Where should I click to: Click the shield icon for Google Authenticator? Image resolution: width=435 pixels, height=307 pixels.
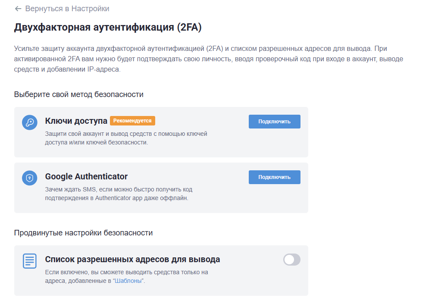point(30,178)
